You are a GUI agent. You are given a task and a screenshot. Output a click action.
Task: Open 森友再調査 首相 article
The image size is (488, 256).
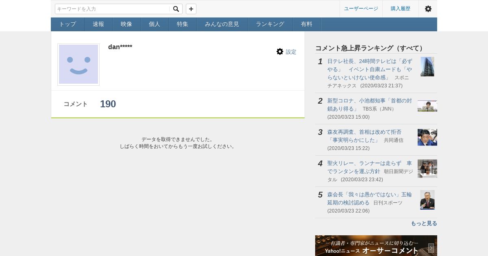pos(364,136)
